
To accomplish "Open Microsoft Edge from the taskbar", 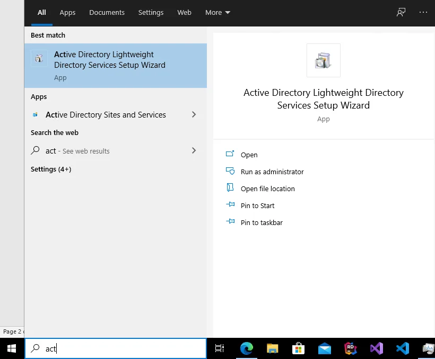I will point(247,348).
